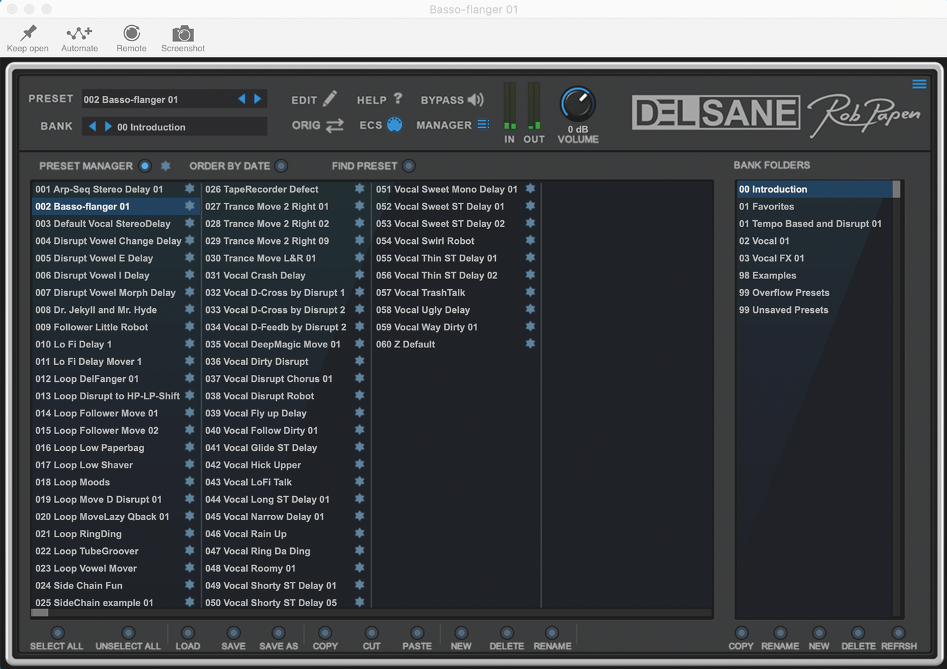Viewport: 947px width, 669px height.
Task: Open the bank name dropdown field
Action: pyautogui.click(x=175, y=126)
